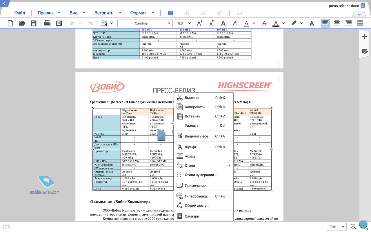This screenshot has width=371, height=232.
Task: Click the О компании «Вобис Компьютер» heading
Action: [120, 202]
